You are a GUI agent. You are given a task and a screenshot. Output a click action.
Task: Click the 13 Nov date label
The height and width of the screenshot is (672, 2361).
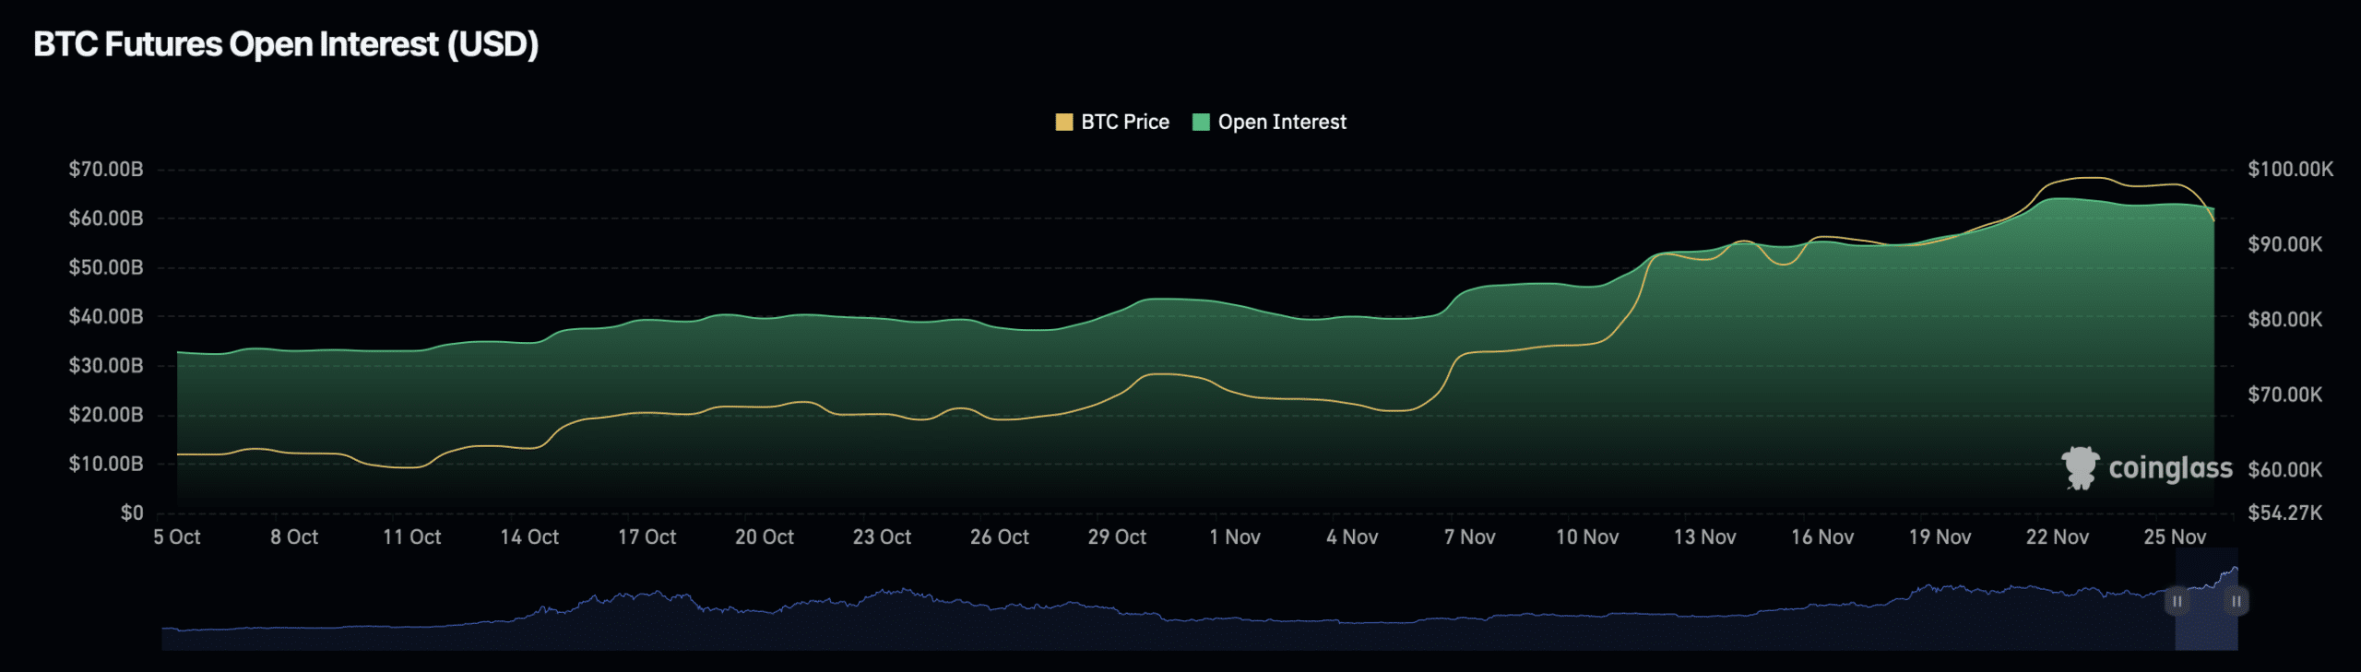1704,536
